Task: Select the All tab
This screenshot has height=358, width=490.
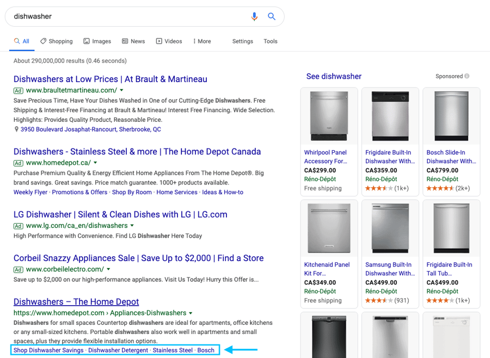Action: pos(22,41)
